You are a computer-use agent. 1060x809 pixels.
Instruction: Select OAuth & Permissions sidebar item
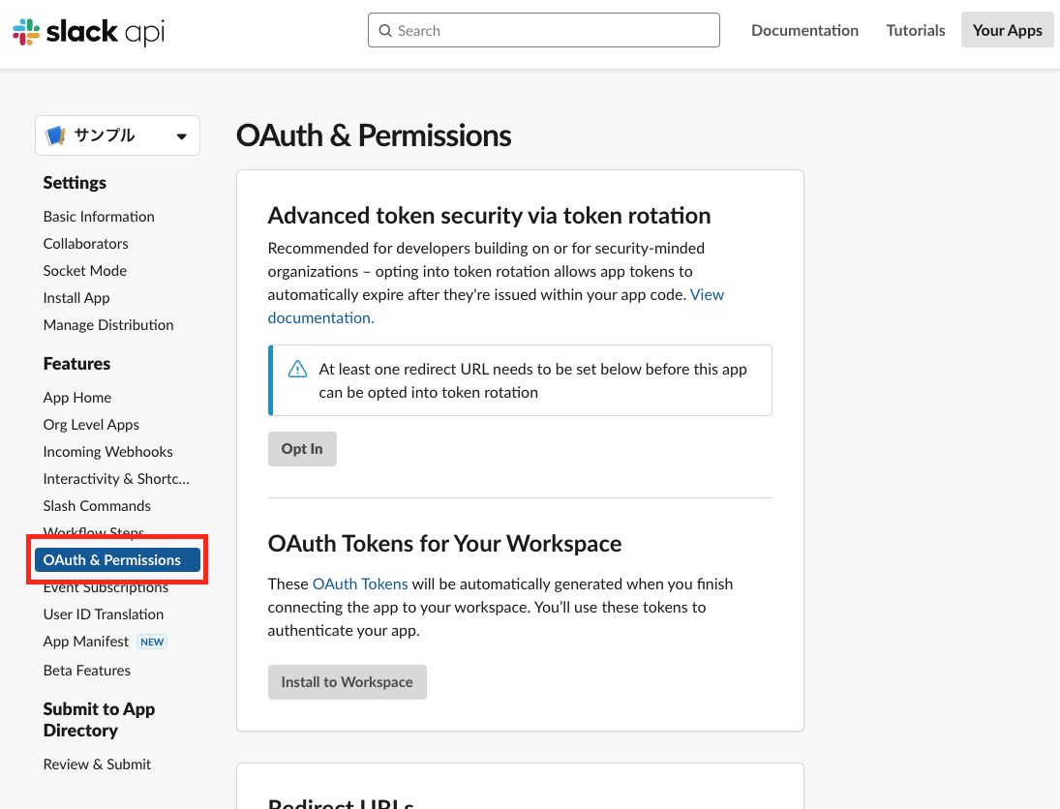coord(118,559)
